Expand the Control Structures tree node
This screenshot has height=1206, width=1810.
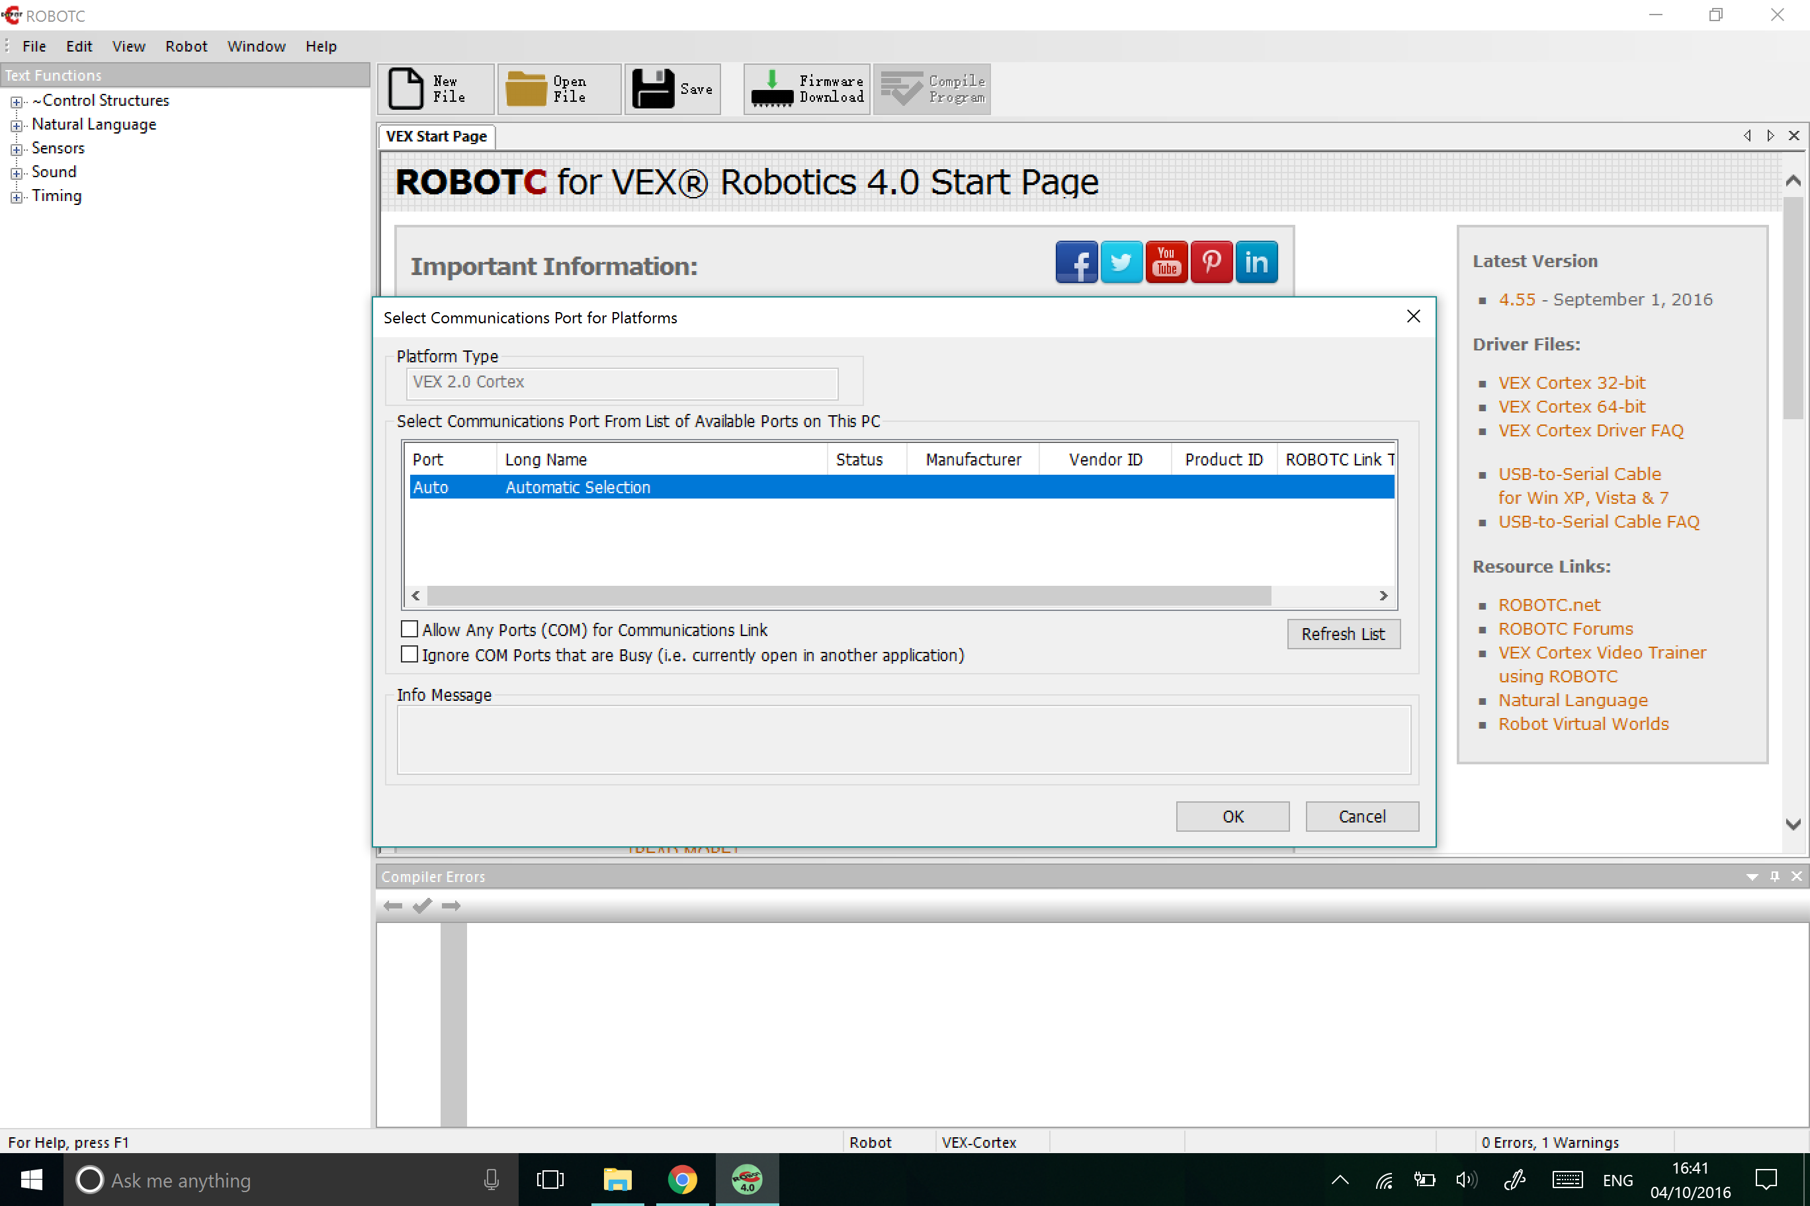(16, 102)
